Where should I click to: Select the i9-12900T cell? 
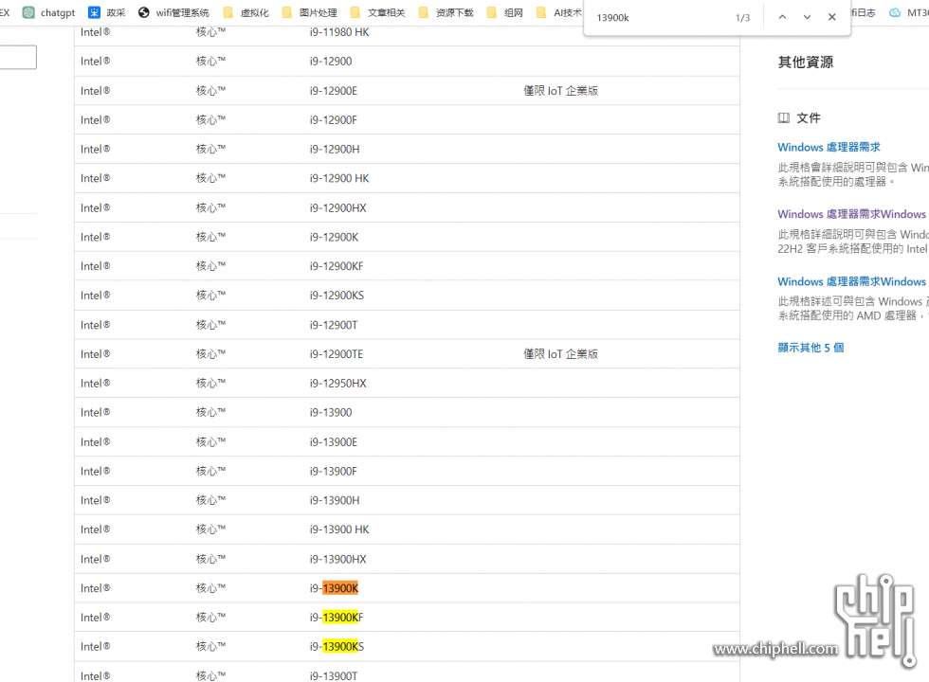pos(333,325)
